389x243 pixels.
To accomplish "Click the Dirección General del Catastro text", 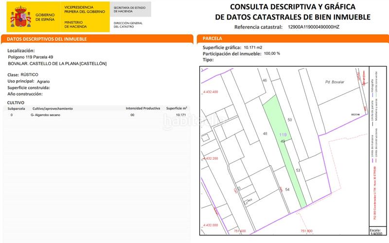I will tap(128, 25).
